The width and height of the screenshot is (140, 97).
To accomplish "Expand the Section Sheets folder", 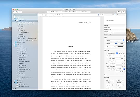I will pyautogui.click(x=14, y=42).
